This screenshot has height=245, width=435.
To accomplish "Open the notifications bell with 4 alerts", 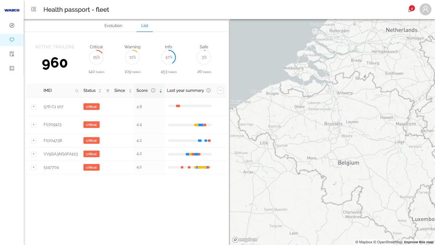I will [x=410, y=9].
